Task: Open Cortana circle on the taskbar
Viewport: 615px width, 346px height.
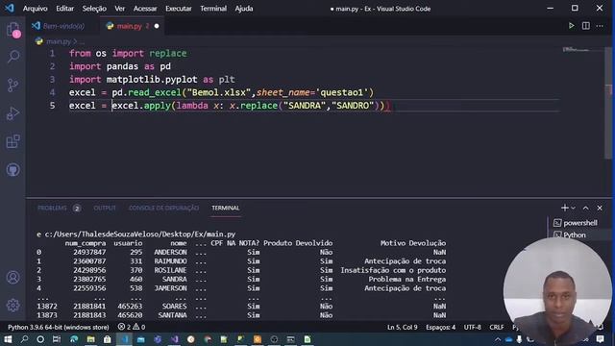Action: point(40,339)
